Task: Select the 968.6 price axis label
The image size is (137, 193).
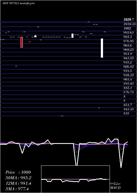Action: 128,45
